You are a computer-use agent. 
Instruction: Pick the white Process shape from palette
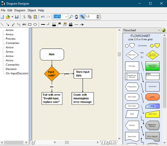click(132, 66)
